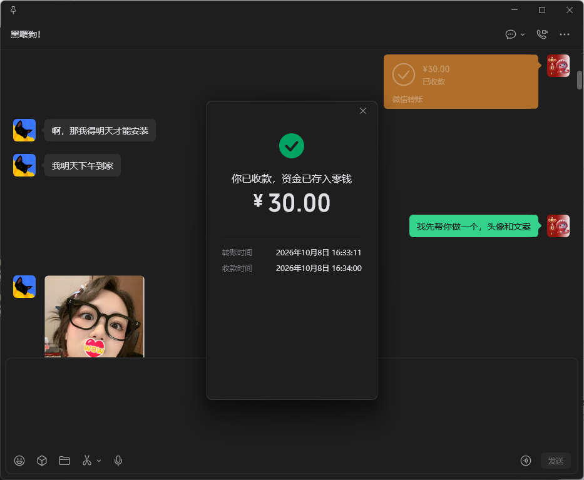Open the selfie photo with WOW sticker

tap(95, 317)
